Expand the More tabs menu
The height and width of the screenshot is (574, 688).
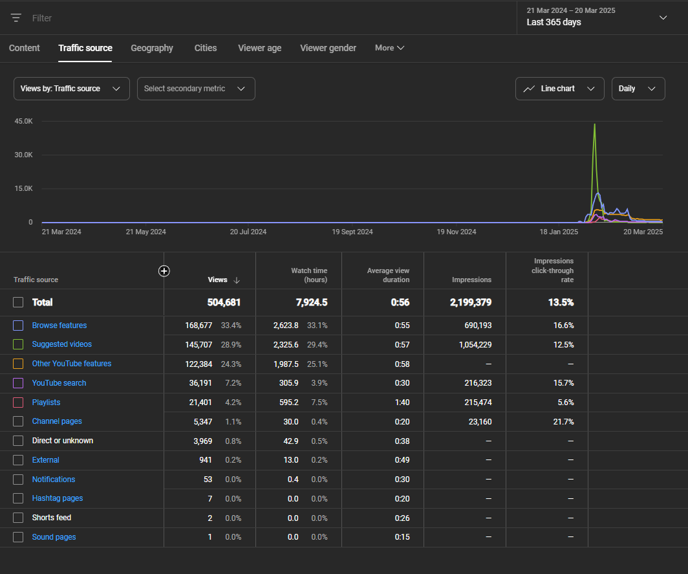pos(389,48)
